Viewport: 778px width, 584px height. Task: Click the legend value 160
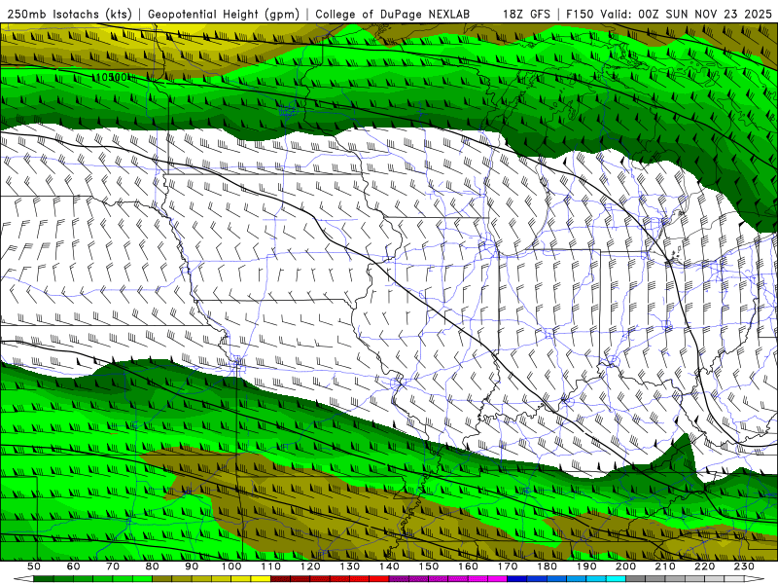click(468, 566)
